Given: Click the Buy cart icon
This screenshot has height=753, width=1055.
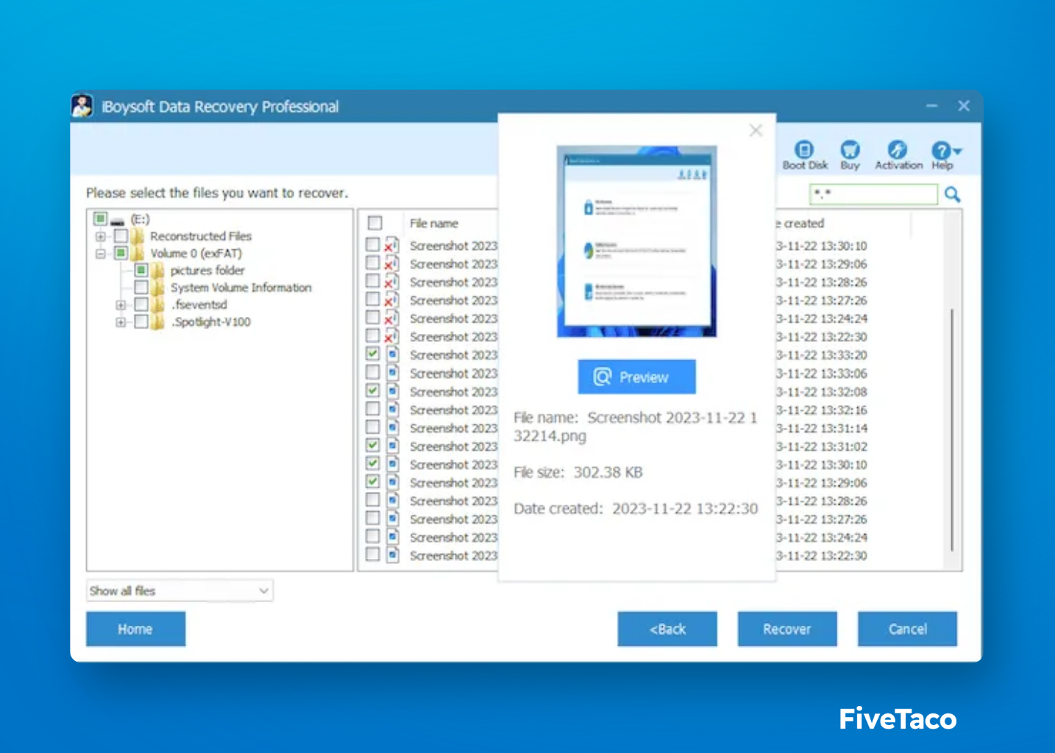Looking at the screenshot, I should (850, 150).
